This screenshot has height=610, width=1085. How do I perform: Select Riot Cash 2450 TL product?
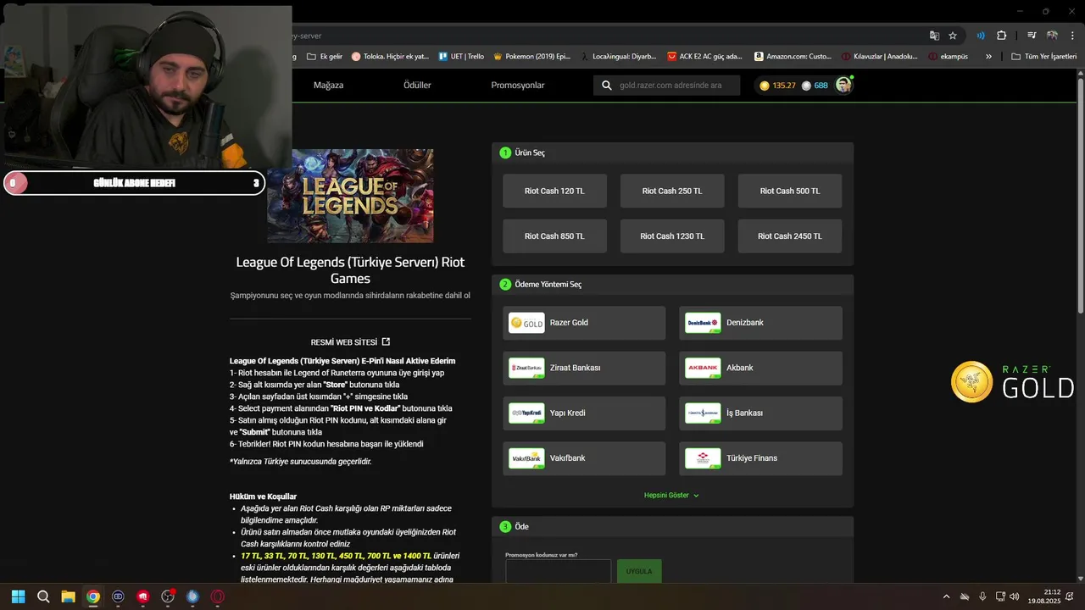tap(790, 236)
